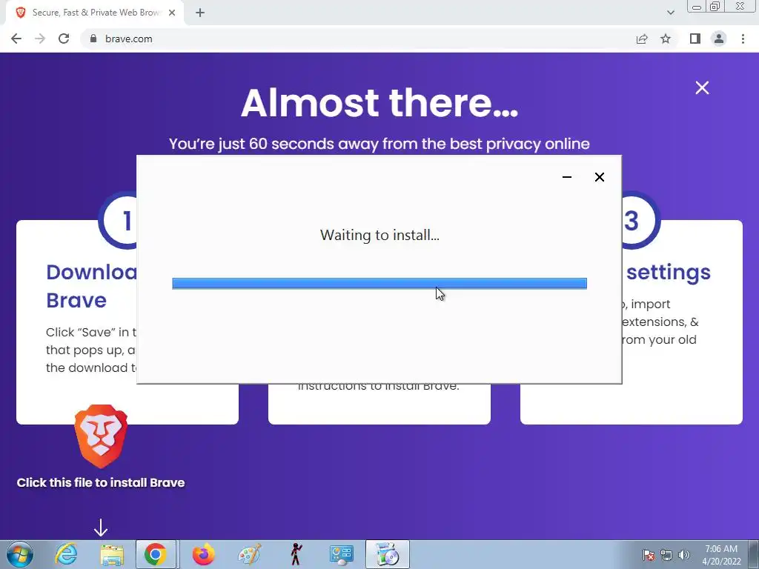Click the brave.com address bar

[x=358, y=39]
